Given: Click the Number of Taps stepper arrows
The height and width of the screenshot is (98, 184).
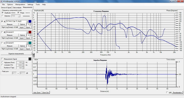Looking at the screenshot, I should [x=23, y=68].
